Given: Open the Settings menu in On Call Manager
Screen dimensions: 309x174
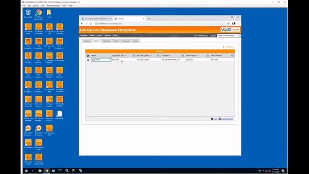Looking at the screenshot, I should (x=108, y=35).
